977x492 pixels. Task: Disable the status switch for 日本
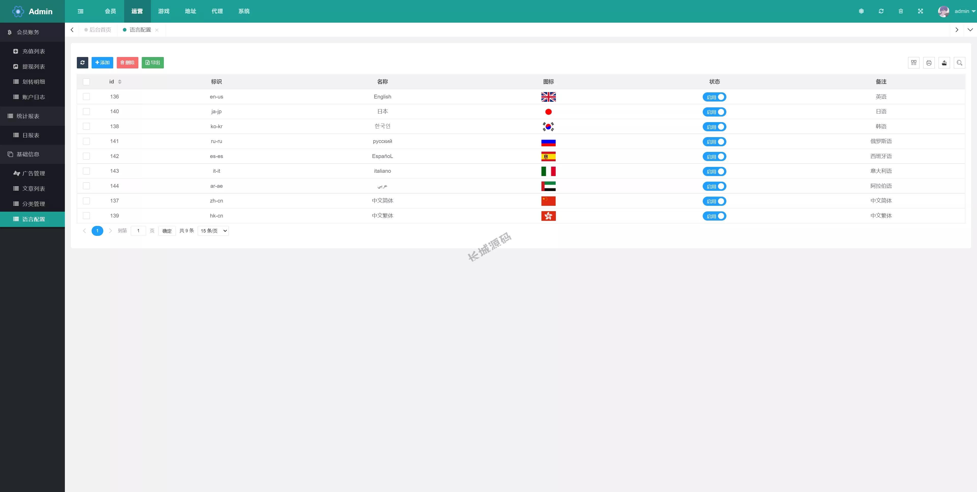[x=714, y=112]
